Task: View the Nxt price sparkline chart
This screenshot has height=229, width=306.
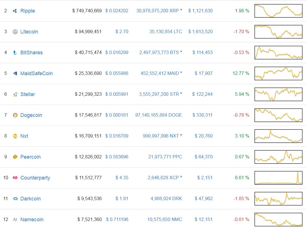Action: (278, 136)
